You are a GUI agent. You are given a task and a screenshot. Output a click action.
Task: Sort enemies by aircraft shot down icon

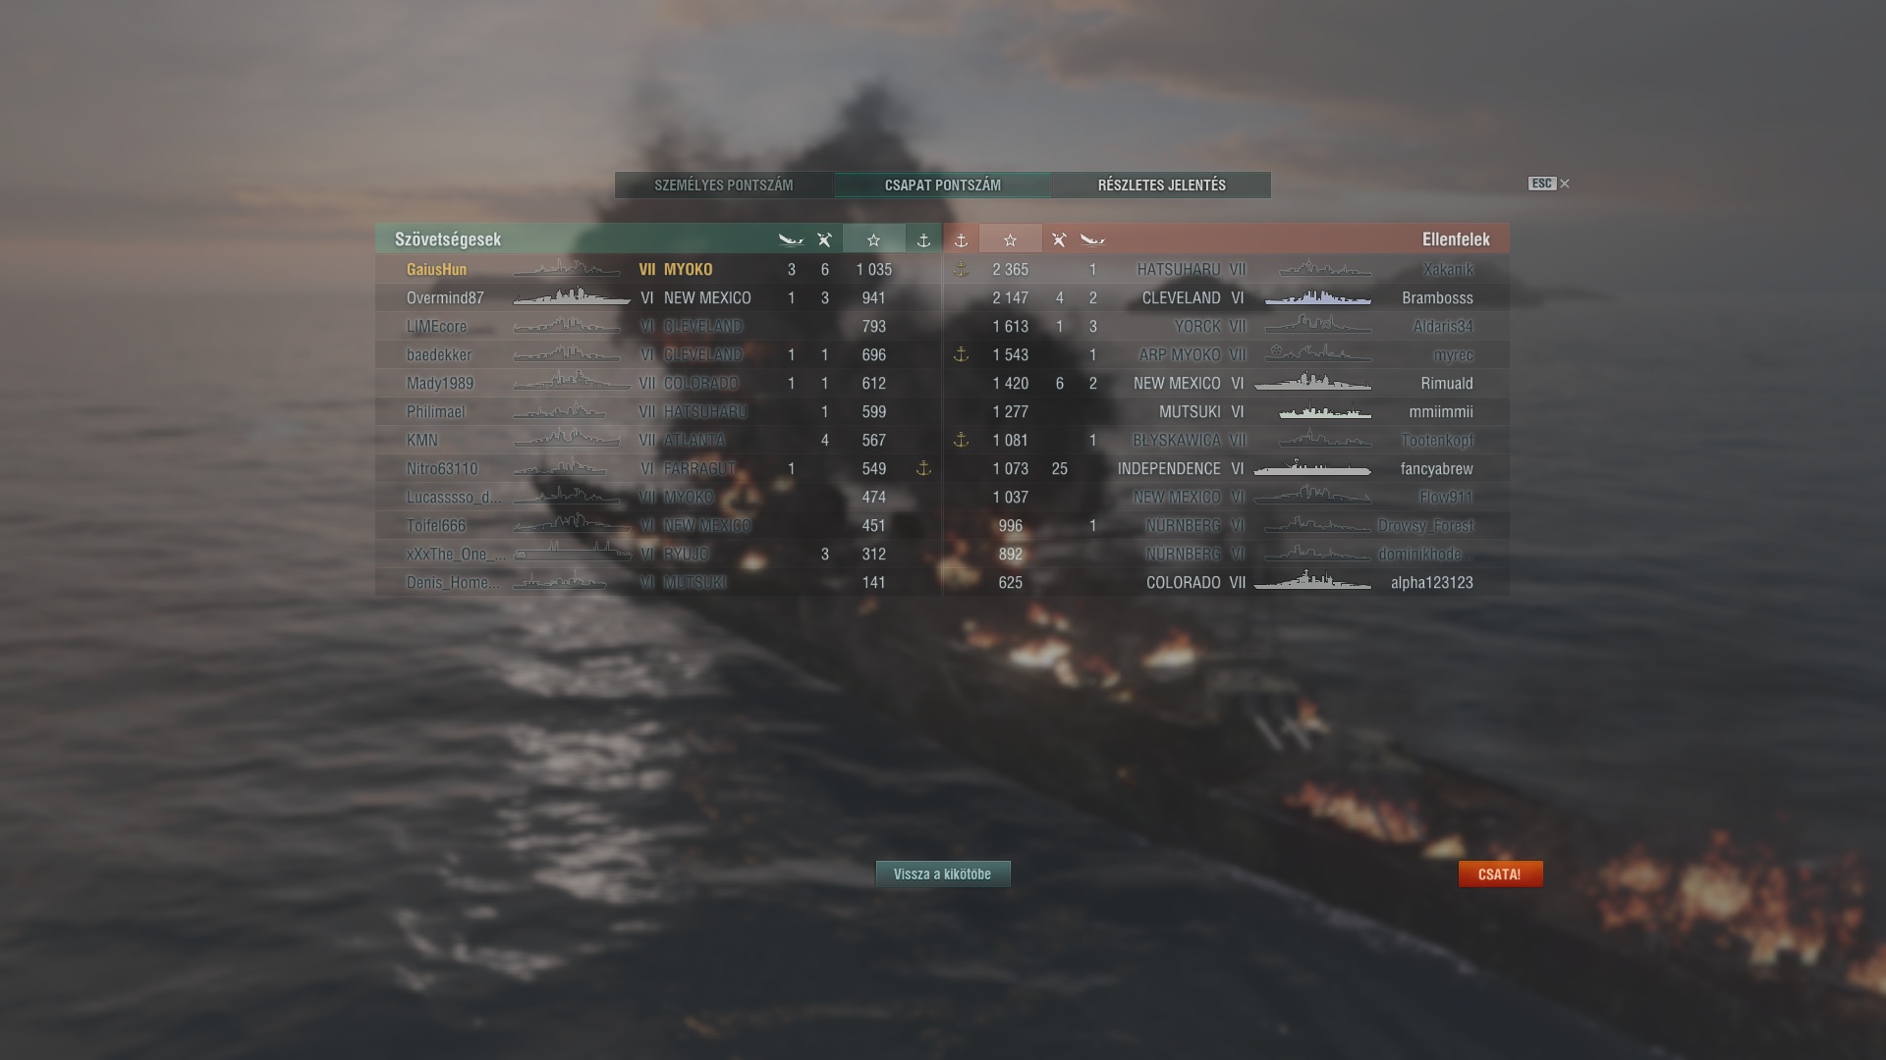[x=1059, y=239]
